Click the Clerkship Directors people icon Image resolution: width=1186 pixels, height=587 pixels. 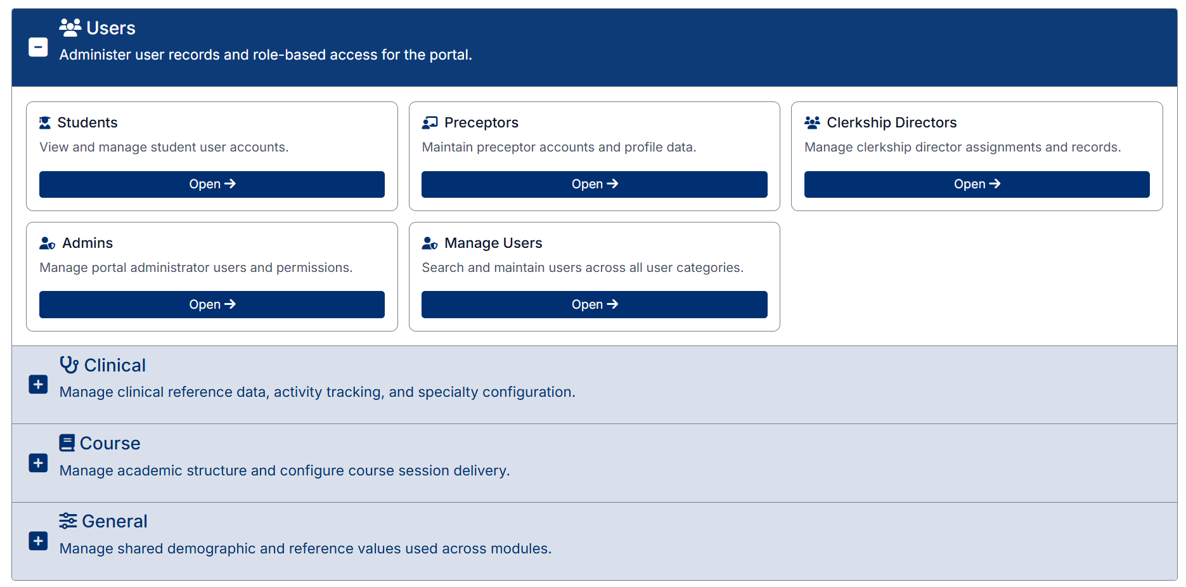pos(812,122)
